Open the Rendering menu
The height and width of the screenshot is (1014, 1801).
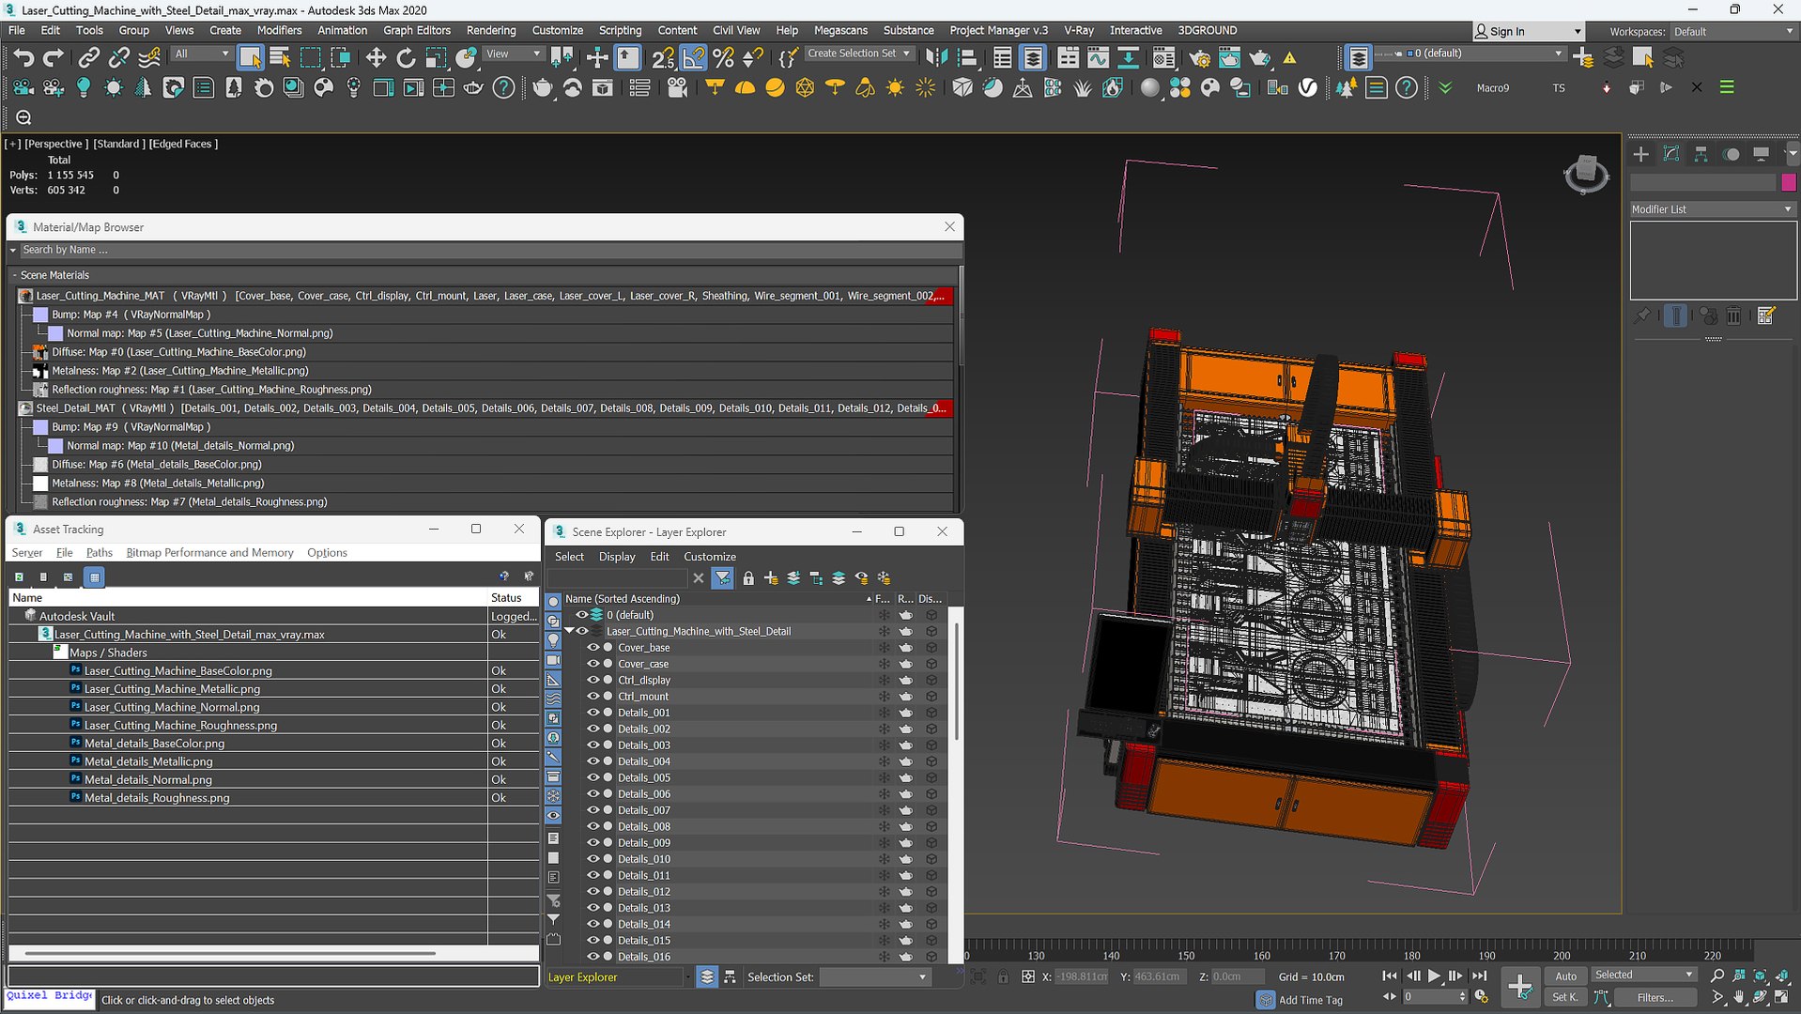click(x=490, y=30)
